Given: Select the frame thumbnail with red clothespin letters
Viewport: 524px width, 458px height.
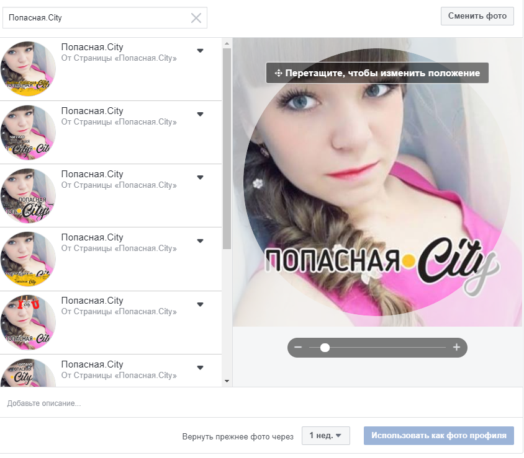Looking at the screenshot, I should [x=28, y=322].
